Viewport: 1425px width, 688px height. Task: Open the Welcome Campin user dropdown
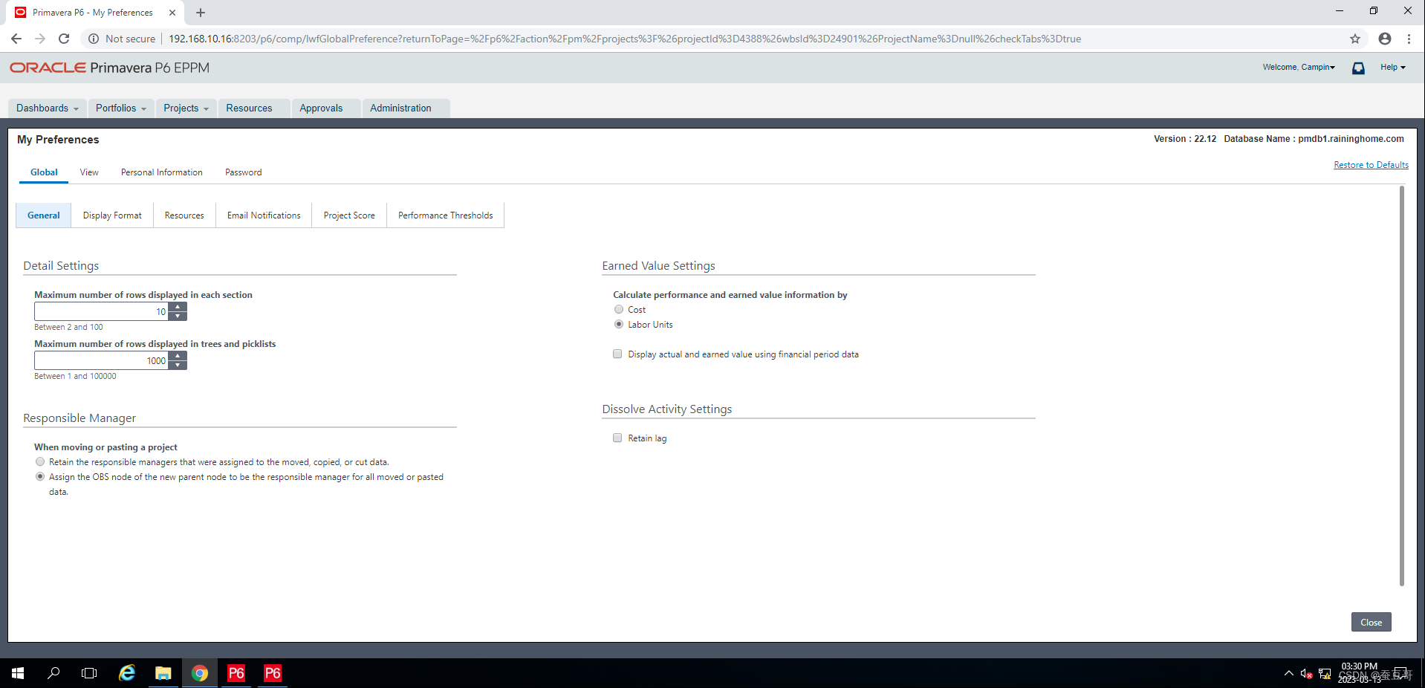coord(1298,67)
